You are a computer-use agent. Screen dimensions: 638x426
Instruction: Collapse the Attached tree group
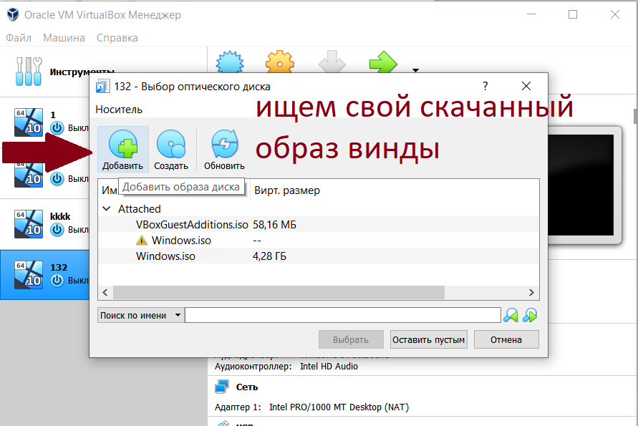107,209
